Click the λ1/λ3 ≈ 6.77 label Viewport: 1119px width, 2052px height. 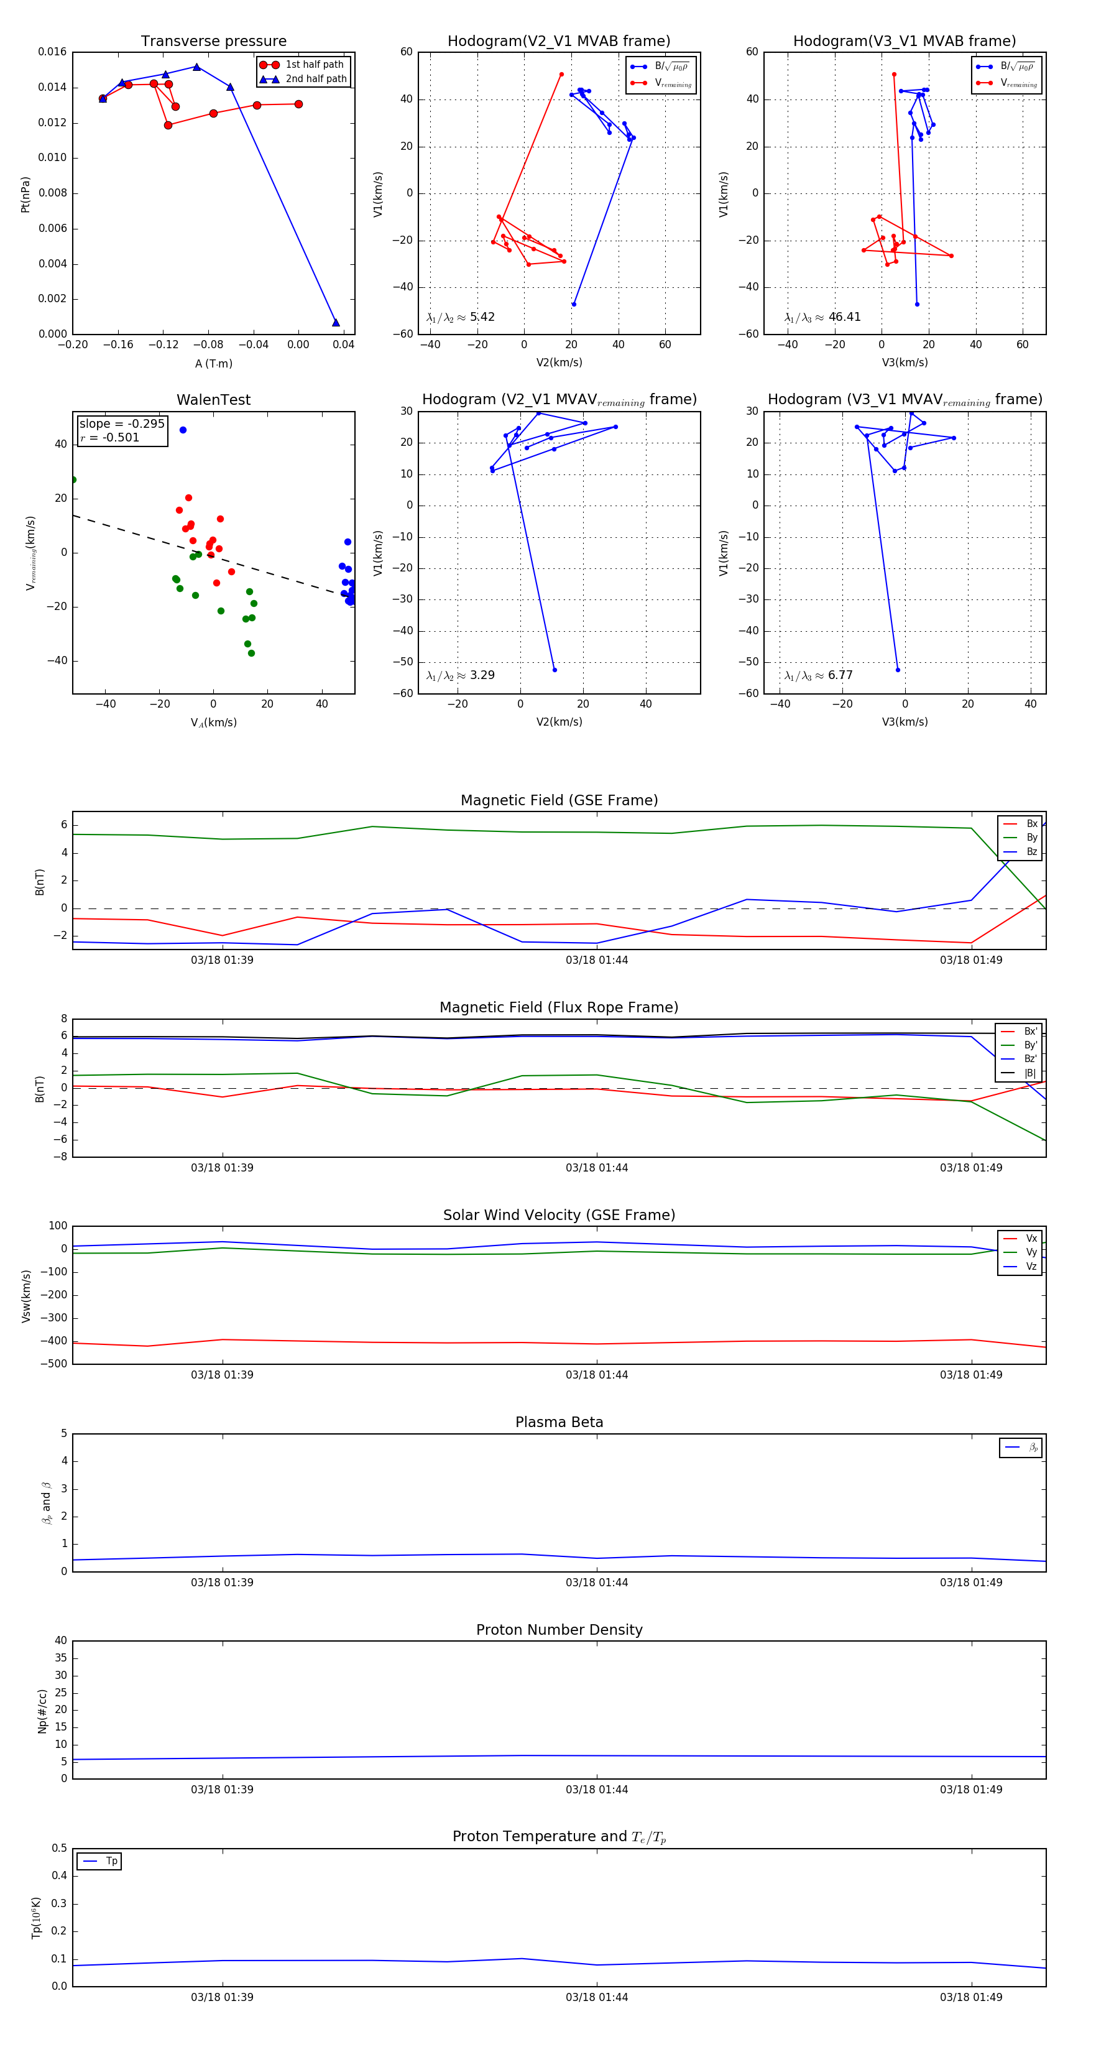coord(819,675)
